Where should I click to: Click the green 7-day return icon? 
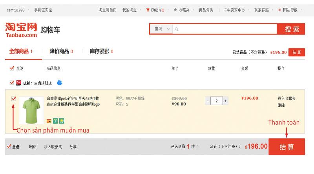coord(55,120)
